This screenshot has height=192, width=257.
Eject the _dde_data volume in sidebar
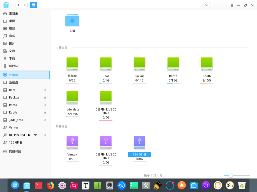click(x=45, y=120)
